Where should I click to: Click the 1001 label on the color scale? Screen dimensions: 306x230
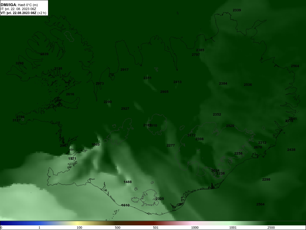pos(233,228)
